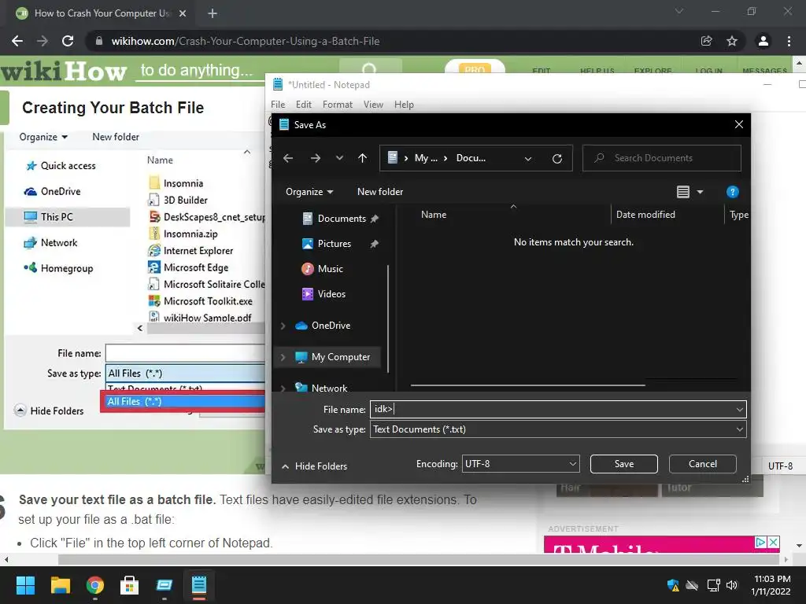Open Chrome tab search chevron

point(679,11)
